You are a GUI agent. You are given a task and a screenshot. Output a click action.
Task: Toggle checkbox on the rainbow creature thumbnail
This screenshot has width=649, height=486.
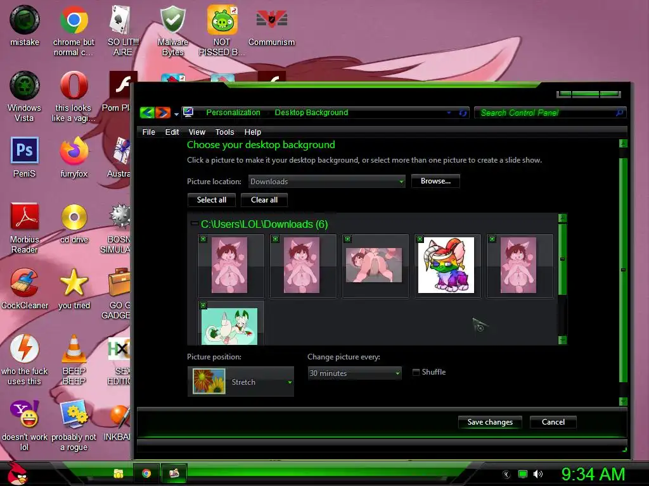coord(420,239)
